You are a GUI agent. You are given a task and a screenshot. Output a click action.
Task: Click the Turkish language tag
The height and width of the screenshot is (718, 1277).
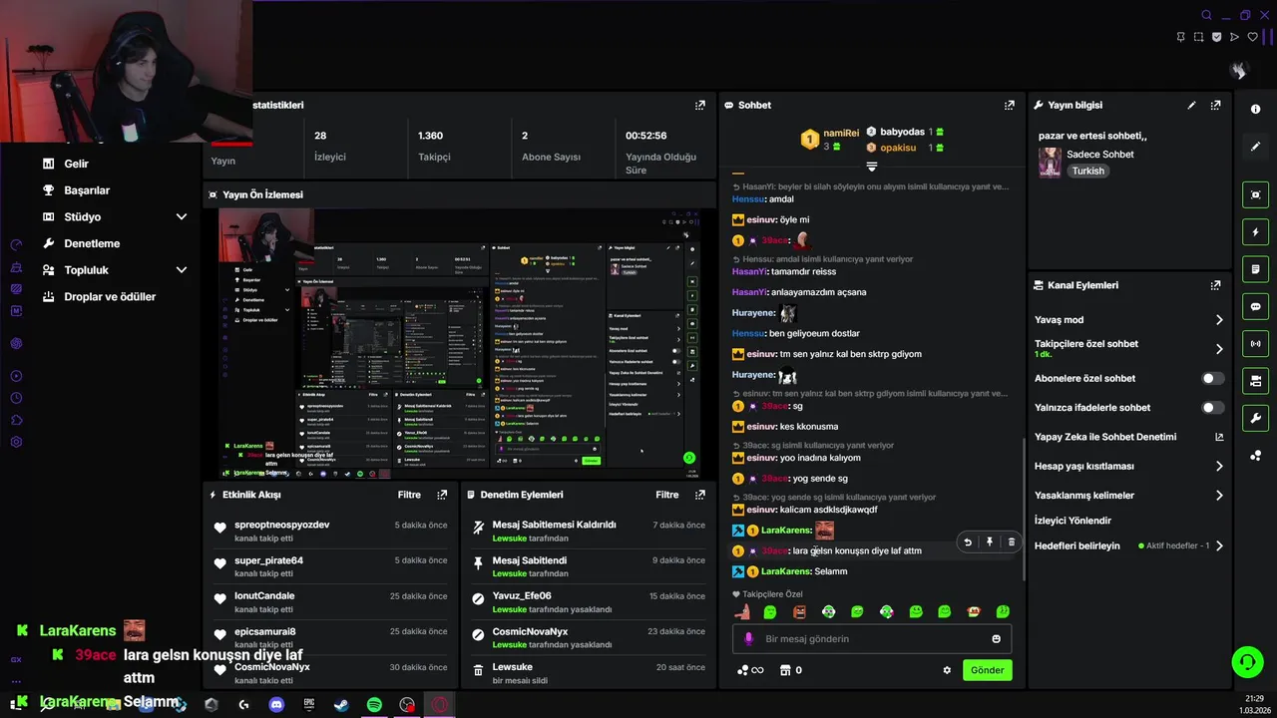1088,172
